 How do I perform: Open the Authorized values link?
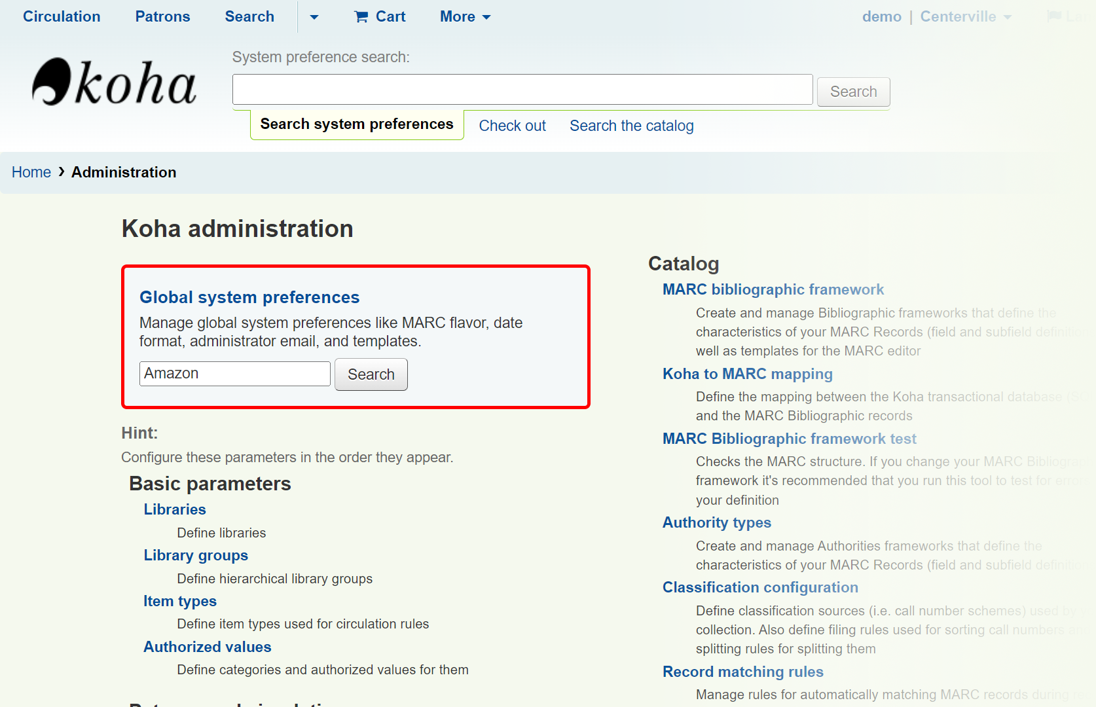(x=208, y=647)
